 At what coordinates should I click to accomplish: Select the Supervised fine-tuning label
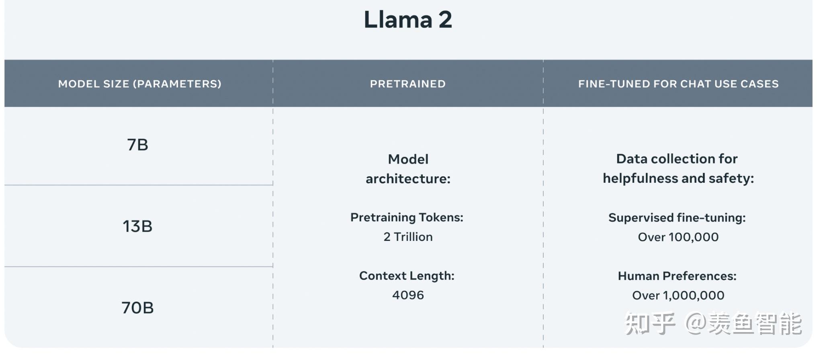point(677,218)
